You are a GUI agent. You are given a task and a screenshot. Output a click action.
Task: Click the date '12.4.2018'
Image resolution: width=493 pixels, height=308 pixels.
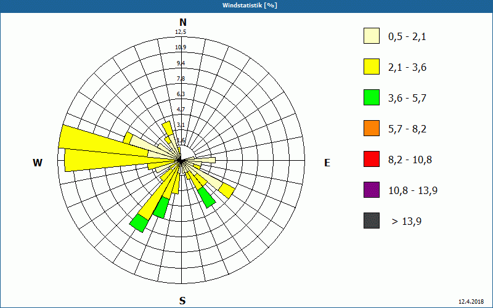[x=471, y=301]
